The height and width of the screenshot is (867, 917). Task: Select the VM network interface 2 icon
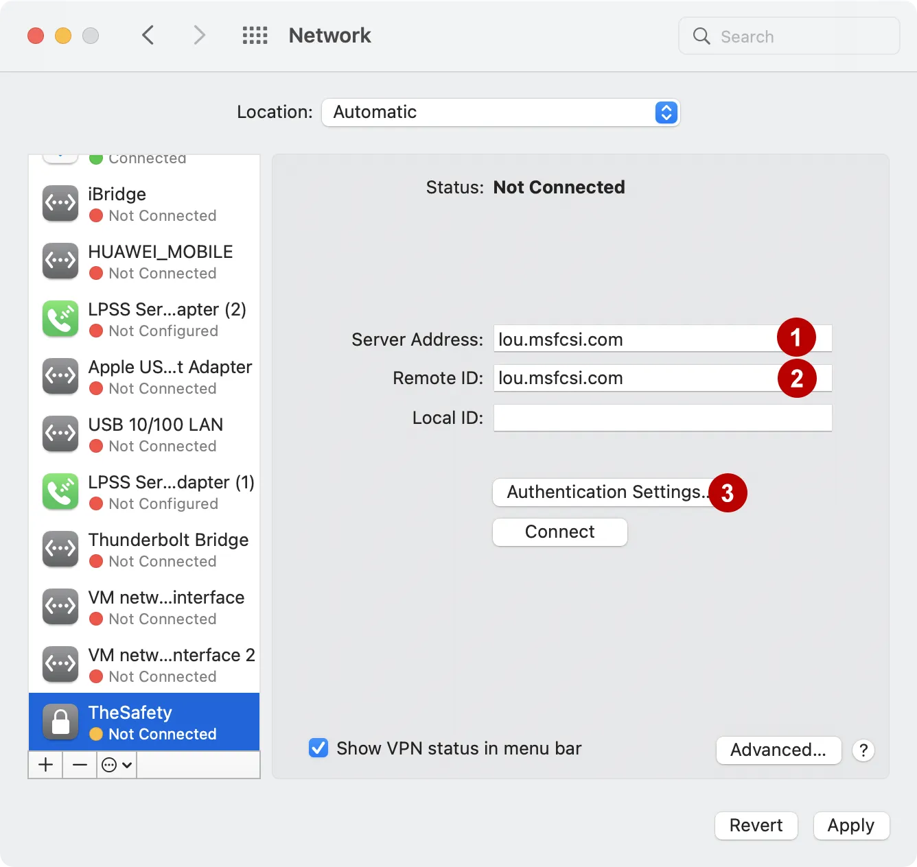pos(60,664)
